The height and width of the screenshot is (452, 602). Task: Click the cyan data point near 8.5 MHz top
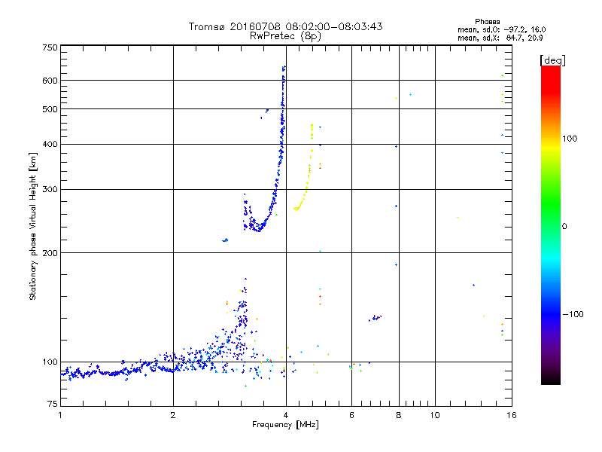pyautogui.click(x=410, y=95)
